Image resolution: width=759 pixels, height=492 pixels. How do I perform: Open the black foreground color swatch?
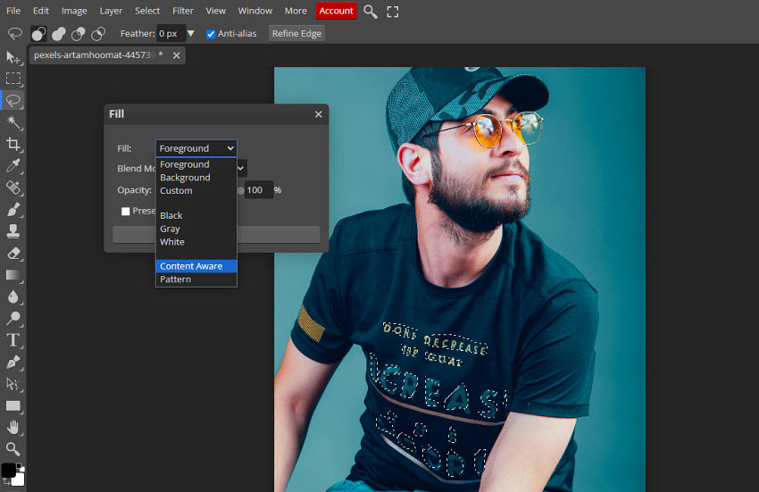click(8, 470)
